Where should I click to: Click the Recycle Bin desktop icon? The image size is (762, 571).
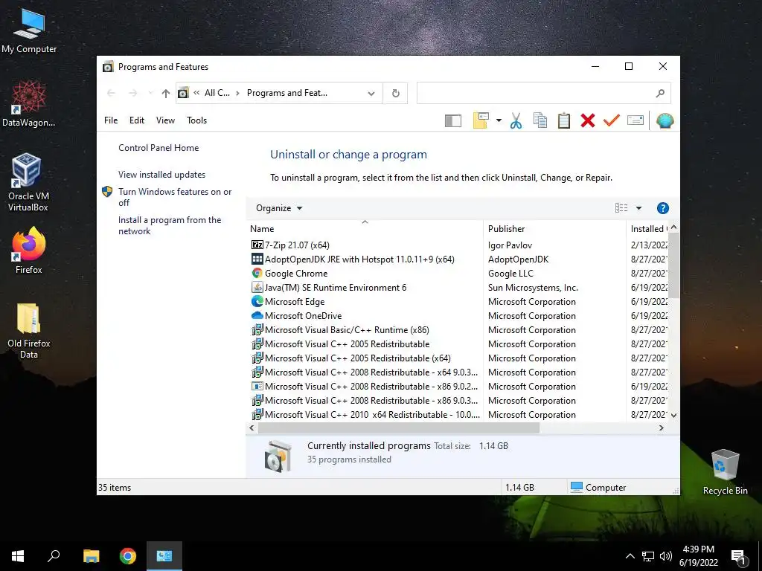pyautogui.click(x=725, y=472)
